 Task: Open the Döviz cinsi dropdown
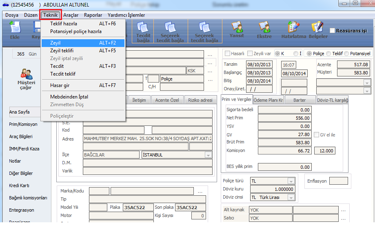pyautogui.click(x=291, y=197)
